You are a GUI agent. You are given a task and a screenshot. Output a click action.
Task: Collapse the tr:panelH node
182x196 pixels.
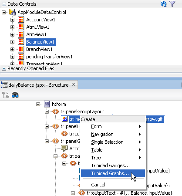click(x=47, y=126)
